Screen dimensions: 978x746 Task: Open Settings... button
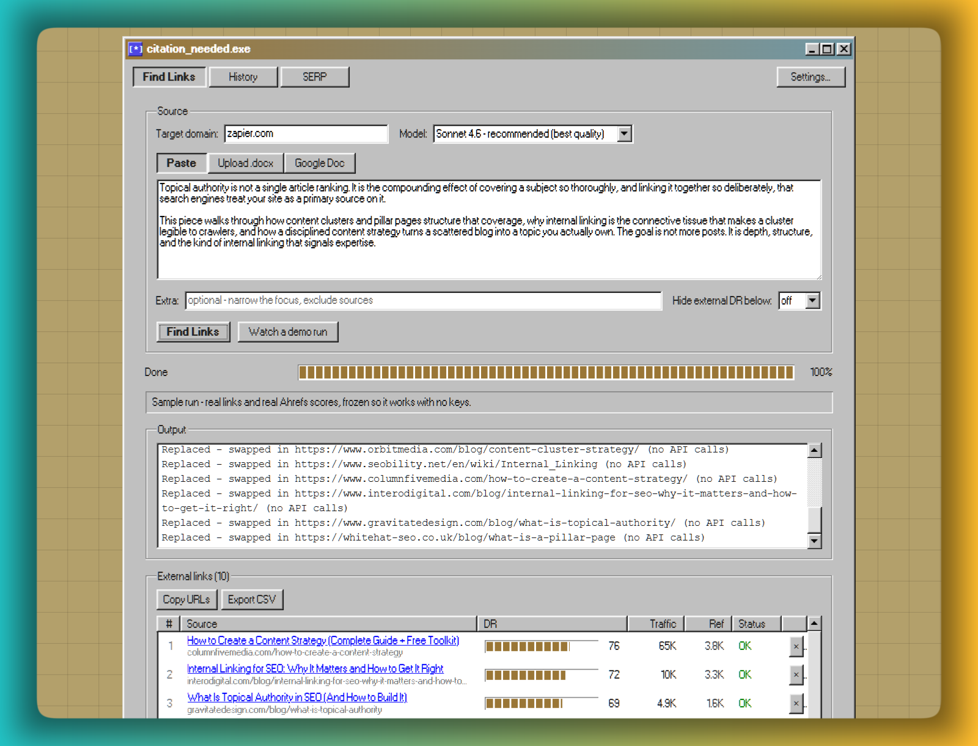pyautogui.click(x=811, y=77)
